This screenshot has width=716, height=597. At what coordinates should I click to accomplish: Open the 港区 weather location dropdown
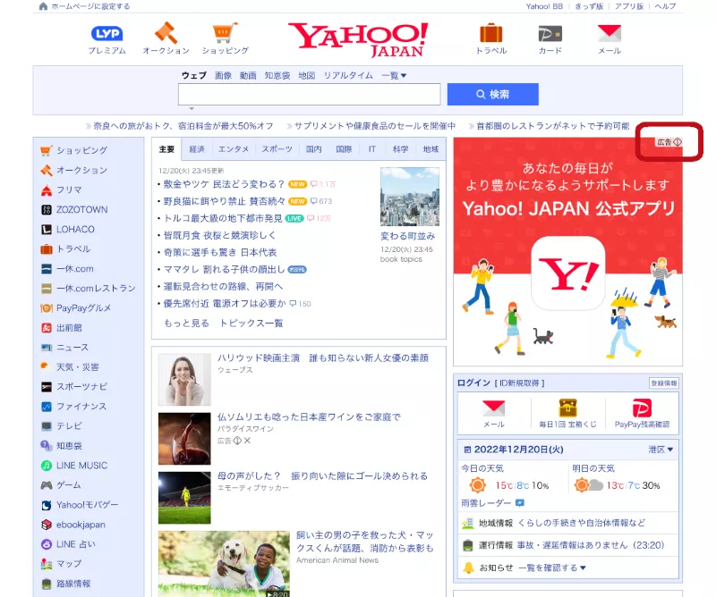click(661, 449)
